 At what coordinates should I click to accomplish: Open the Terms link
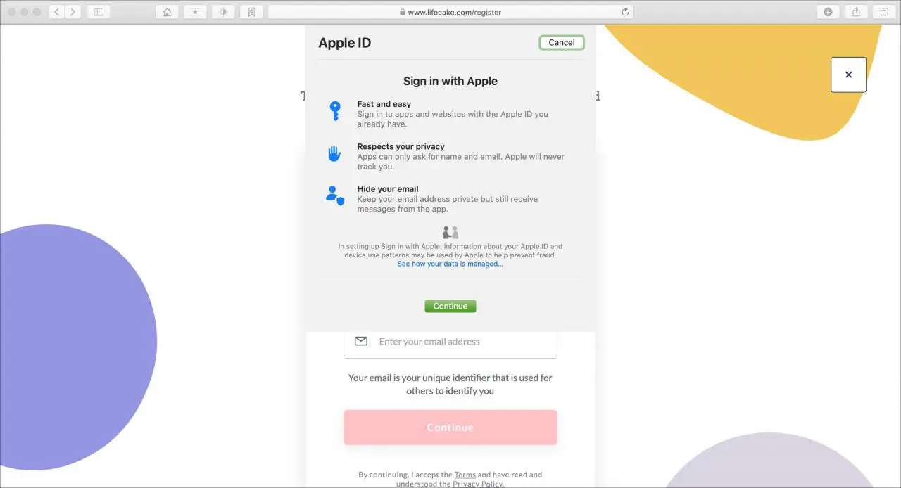(465, 475)
